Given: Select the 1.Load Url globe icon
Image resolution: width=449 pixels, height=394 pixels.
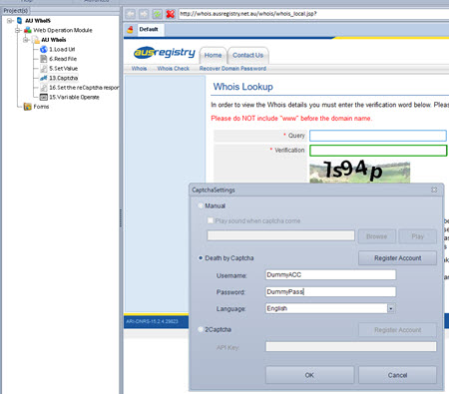Looking at the screenshot, I should (44, 49).
